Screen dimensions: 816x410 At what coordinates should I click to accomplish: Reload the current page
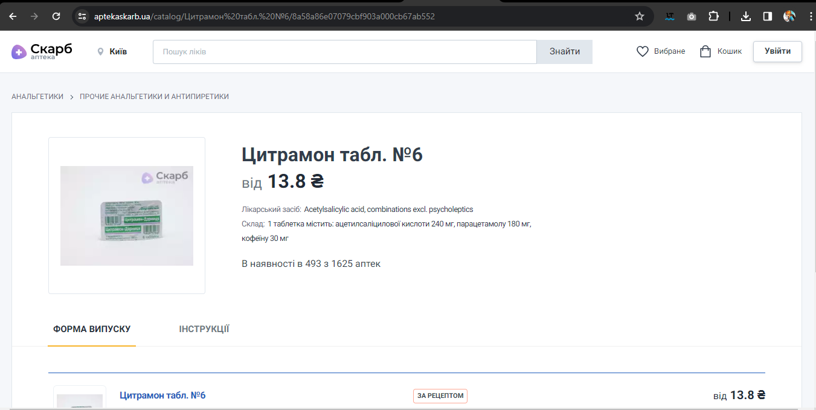[56, 16]
